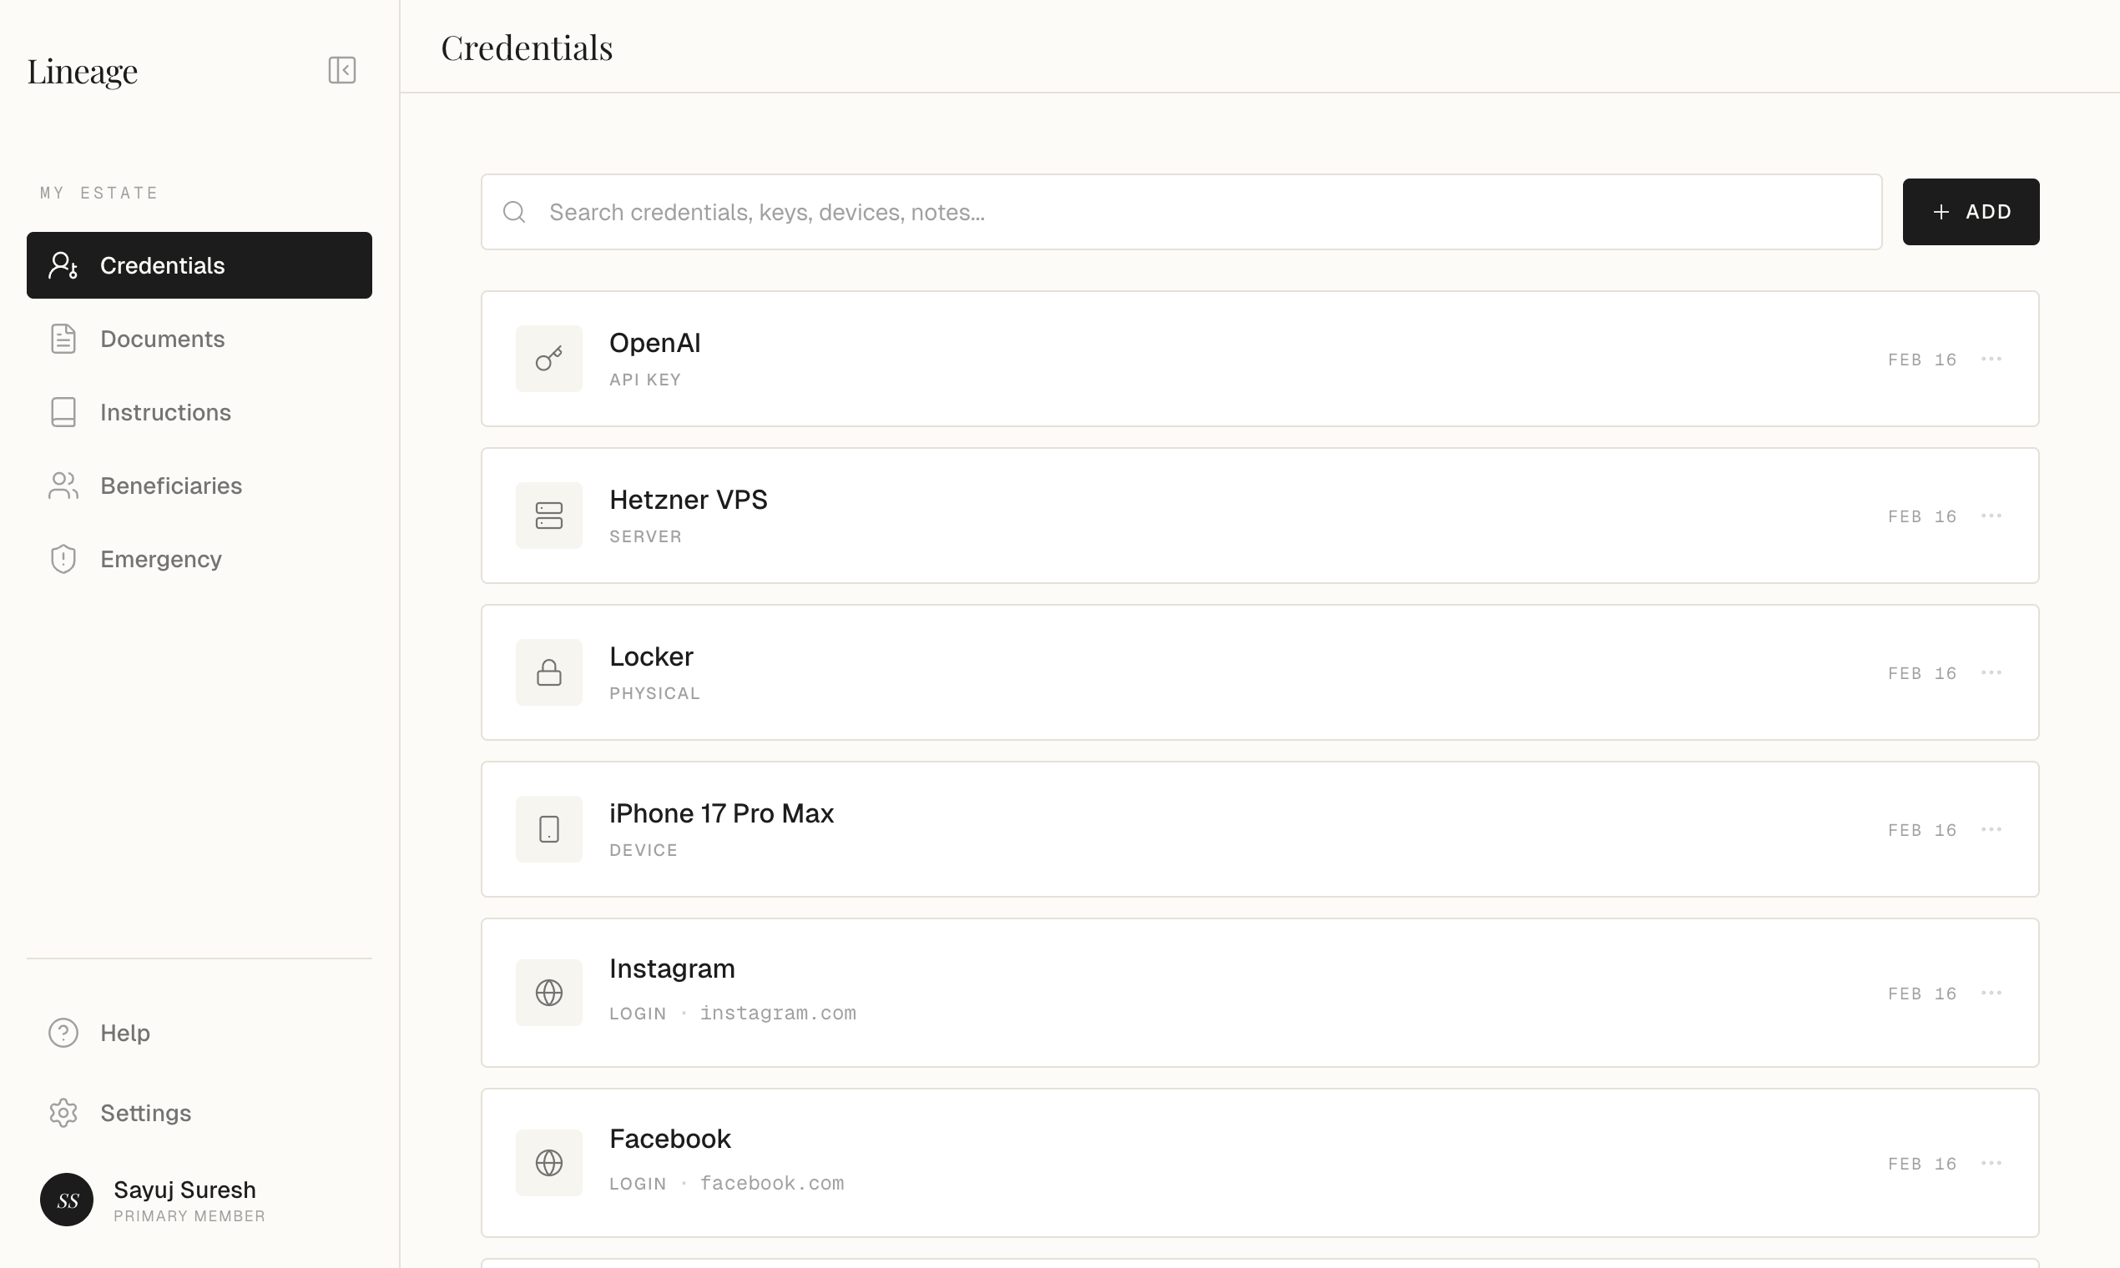Click the Instagram globe icon
This screenshot has width=2120, height=1268.
click(549, 993)
